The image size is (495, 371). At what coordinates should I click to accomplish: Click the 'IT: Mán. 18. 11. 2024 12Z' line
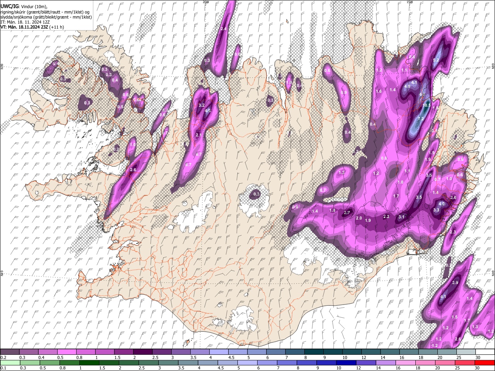point(25,22)
